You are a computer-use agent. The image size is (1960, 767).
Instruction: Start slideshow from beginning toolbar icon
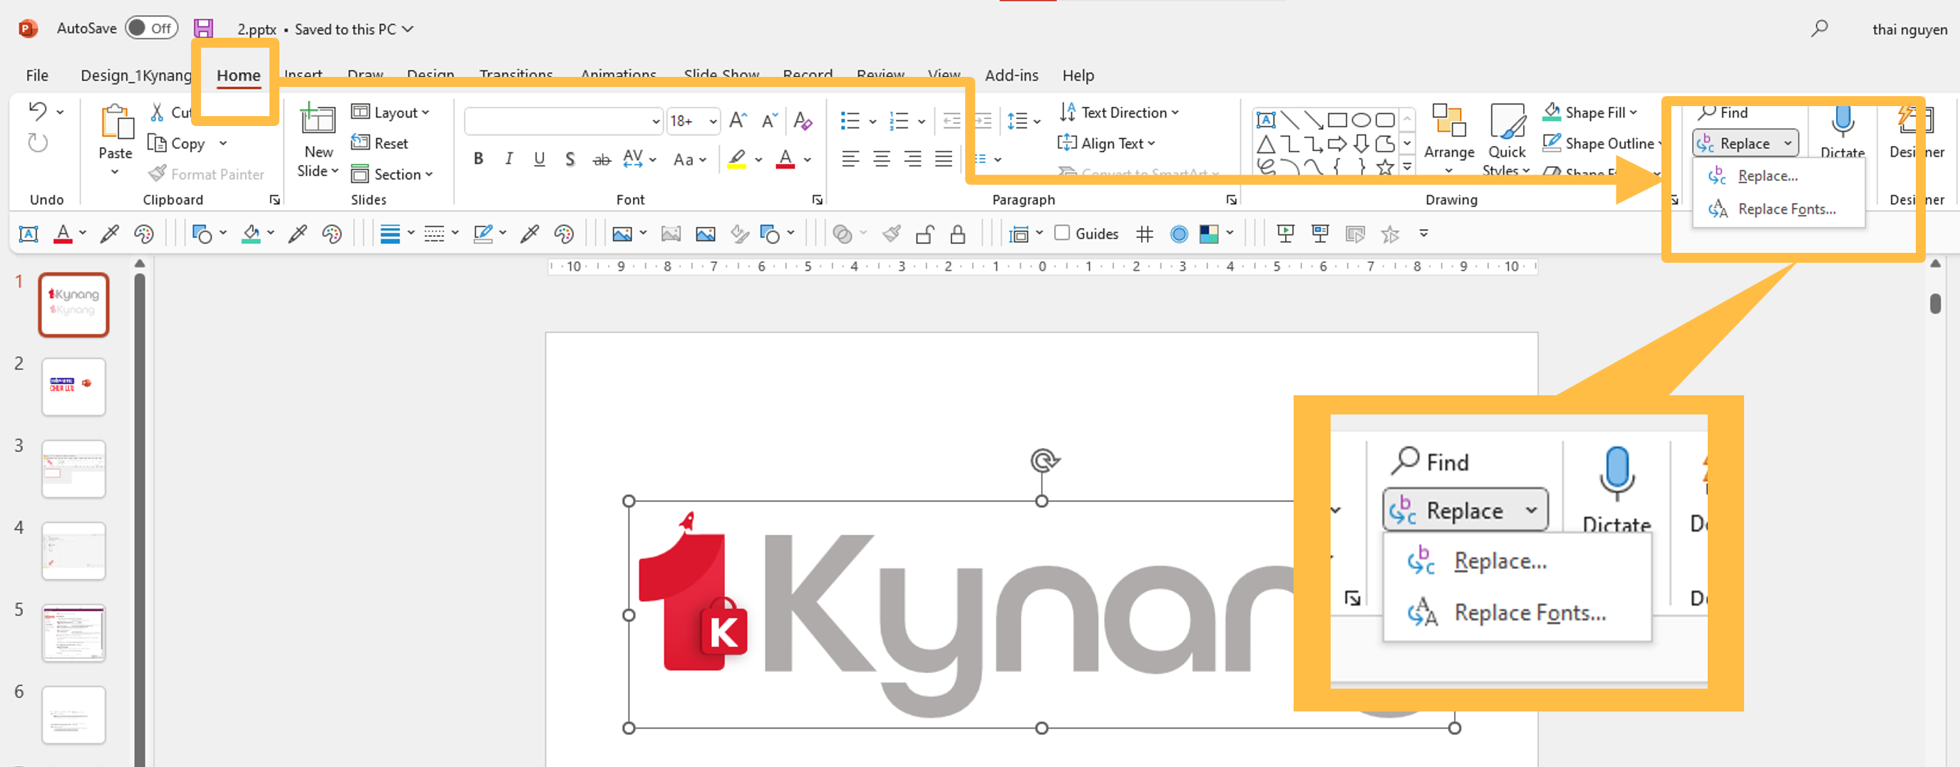pos(1286,234)
